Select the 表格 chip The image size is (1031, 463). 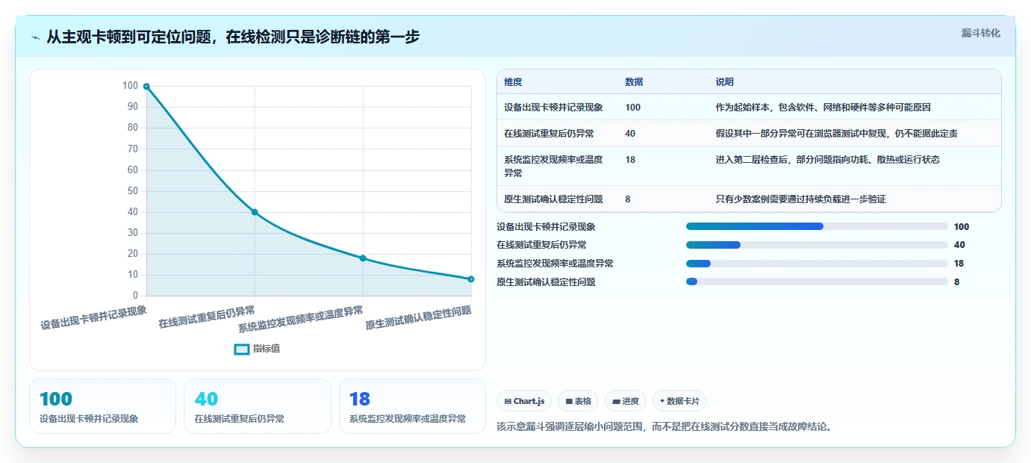pos(578,401)
